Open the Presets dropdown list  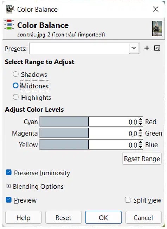pyautogui.click(x=84, y=48)
